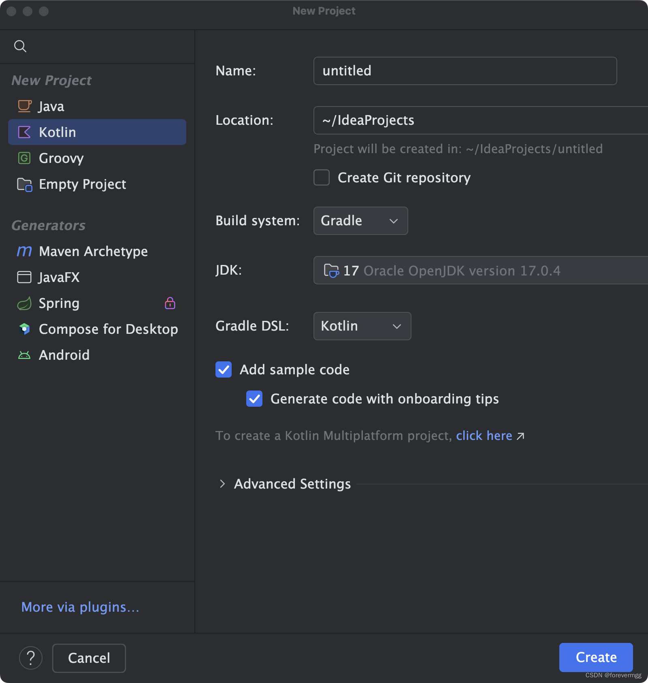Click the Compose for Desktop icon
This screenshot has height=683, width=648.
coord(24,329)
